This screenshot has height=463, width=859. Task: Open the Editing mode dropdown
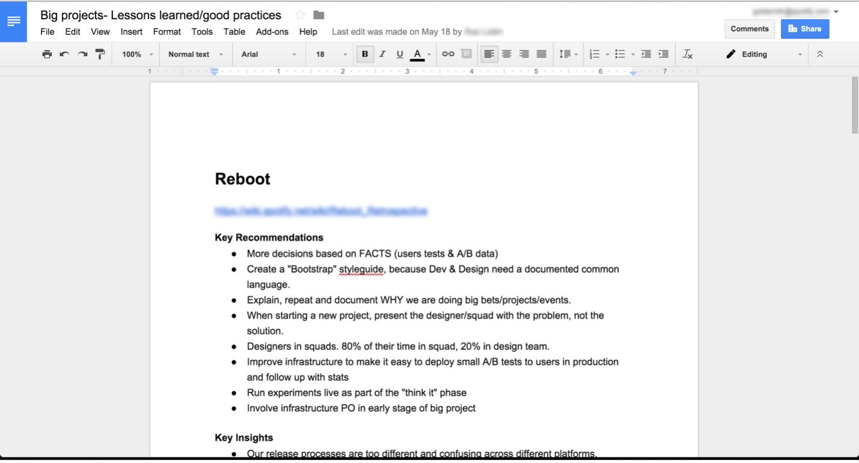click(763, 54)
